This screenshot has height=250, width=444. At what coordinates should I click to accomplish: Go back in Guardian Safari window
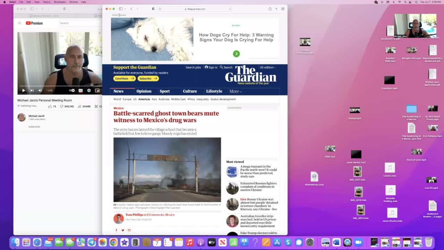coord(131,9)
